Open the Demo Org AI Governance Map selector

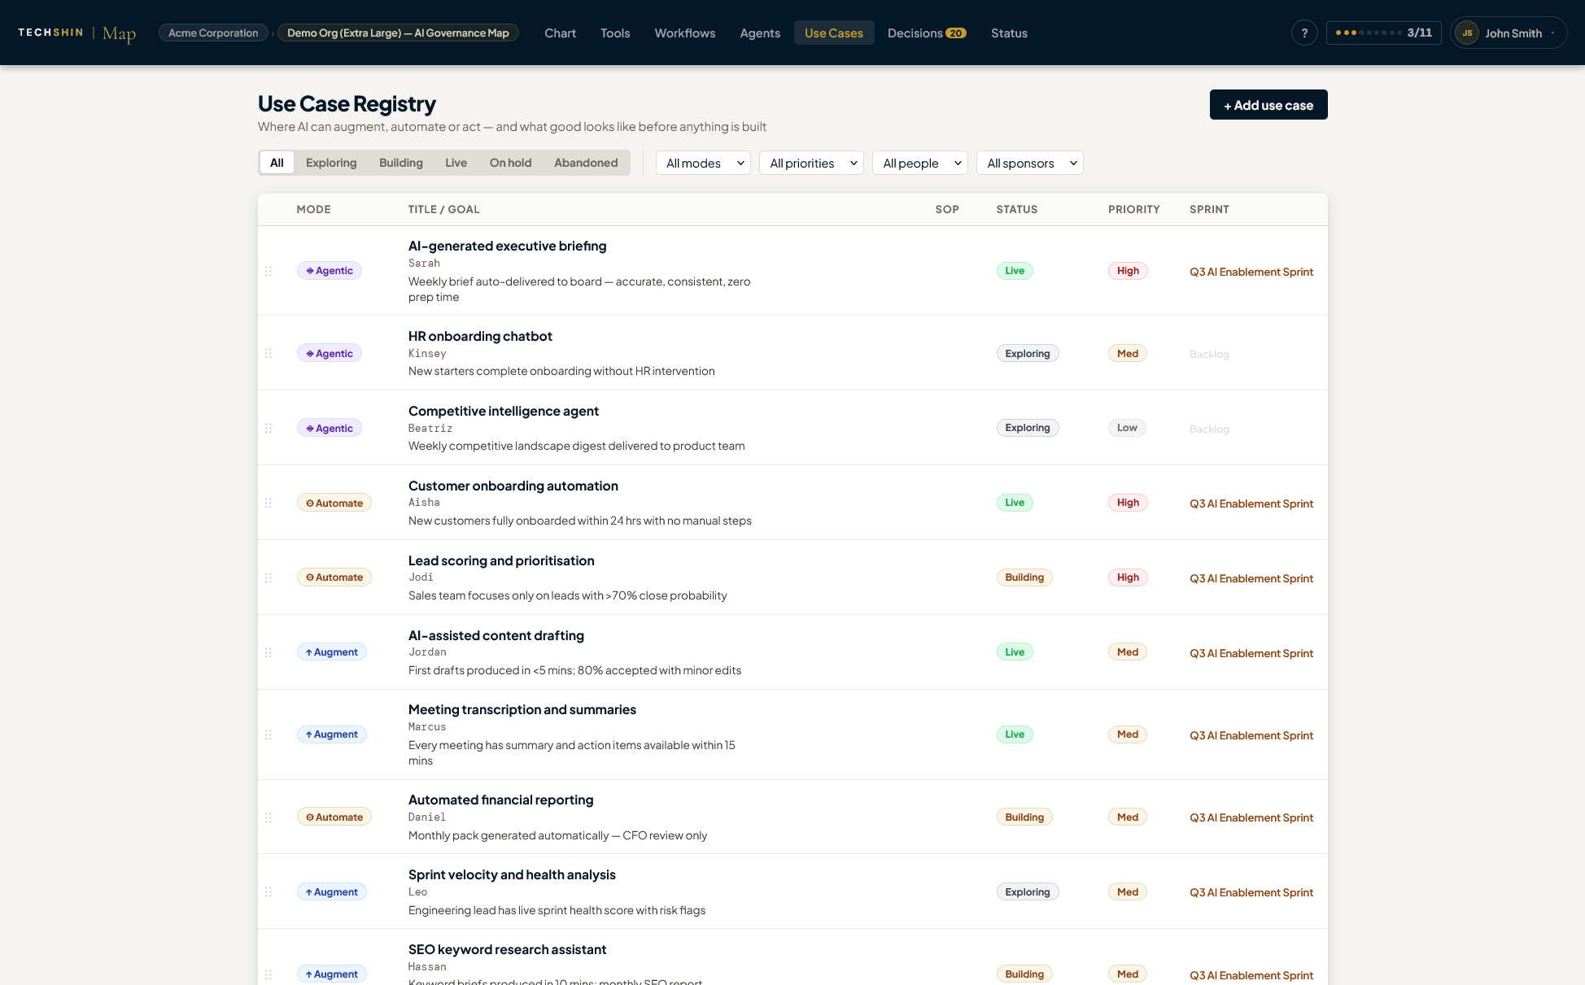(398, 33)
